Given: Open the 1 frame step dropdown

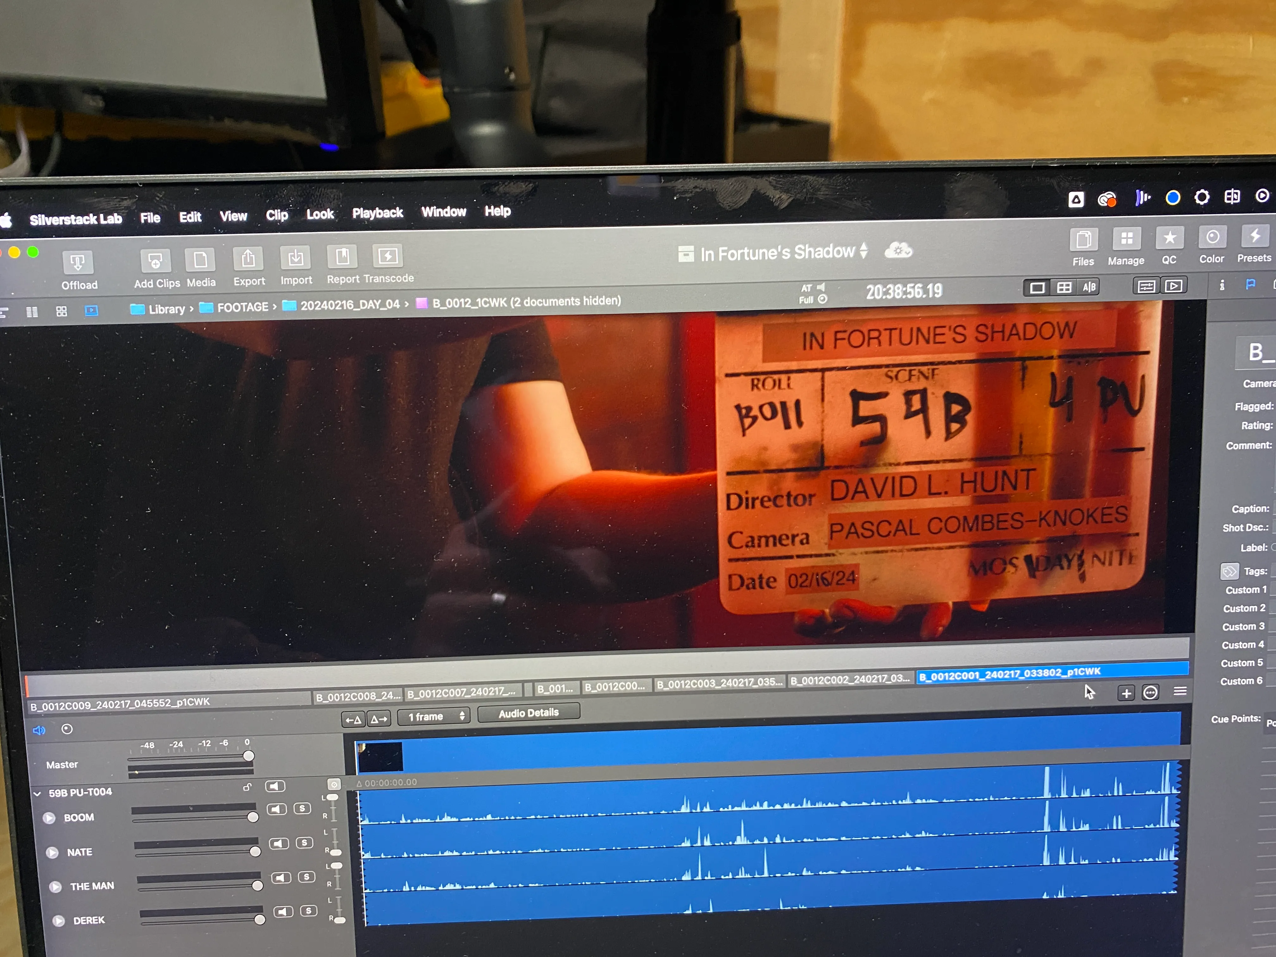Looking at the screenshot, I should click(x=434, y=716).
